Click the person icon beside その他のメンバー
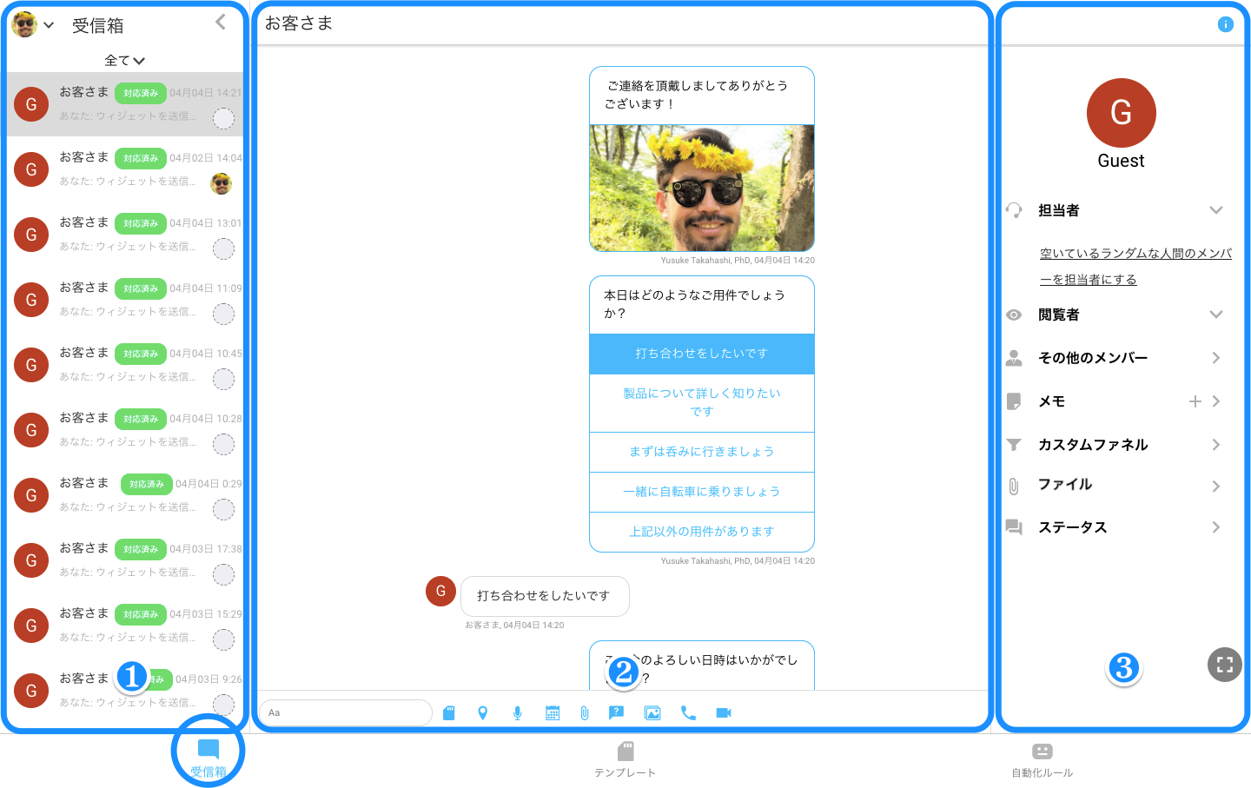The height and width of the screenshot is (788, 1251). tap(1014, 358)
